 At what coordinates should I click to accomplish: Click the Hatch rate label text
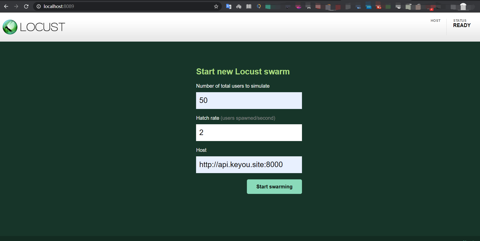point(208,118)
